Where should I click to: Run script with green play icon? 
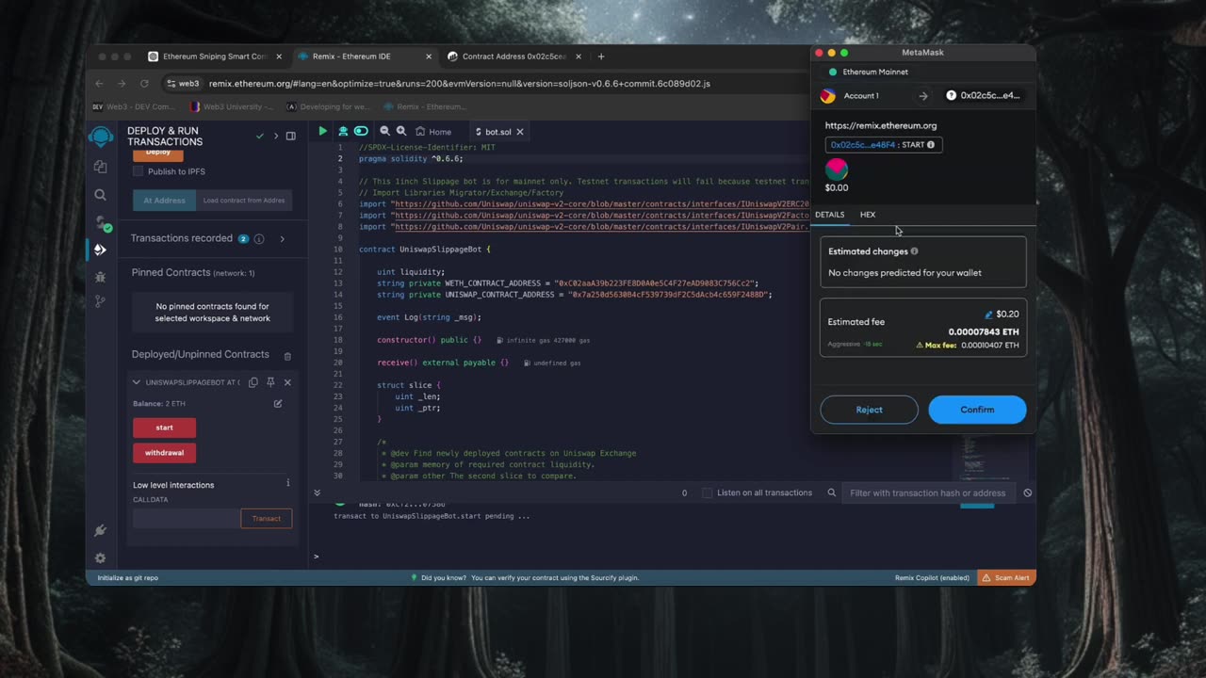[x=323, y=132]
